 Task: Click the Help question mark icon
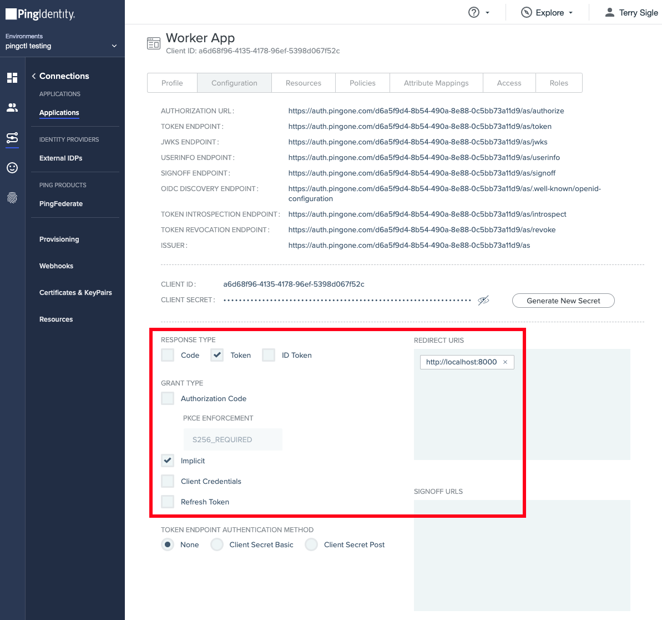point(473,12)
